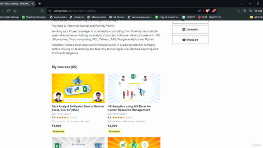Open the DLAI - ChatGPT Pro... bookmark
The image size is (263, 148).
(x=210, y=17)
